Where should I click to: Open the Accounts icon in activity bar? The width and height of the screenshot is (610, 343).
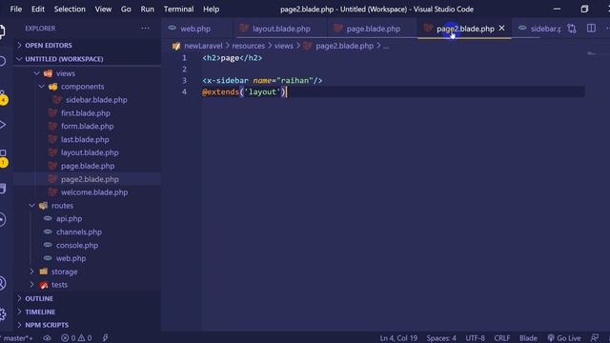[2, 283]
